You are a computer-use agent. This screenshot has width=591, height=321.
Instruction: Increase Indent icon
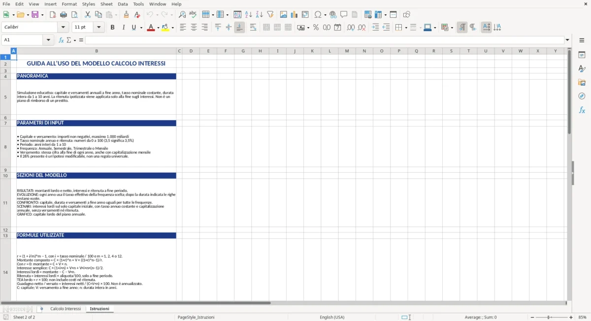click(375, 28)
